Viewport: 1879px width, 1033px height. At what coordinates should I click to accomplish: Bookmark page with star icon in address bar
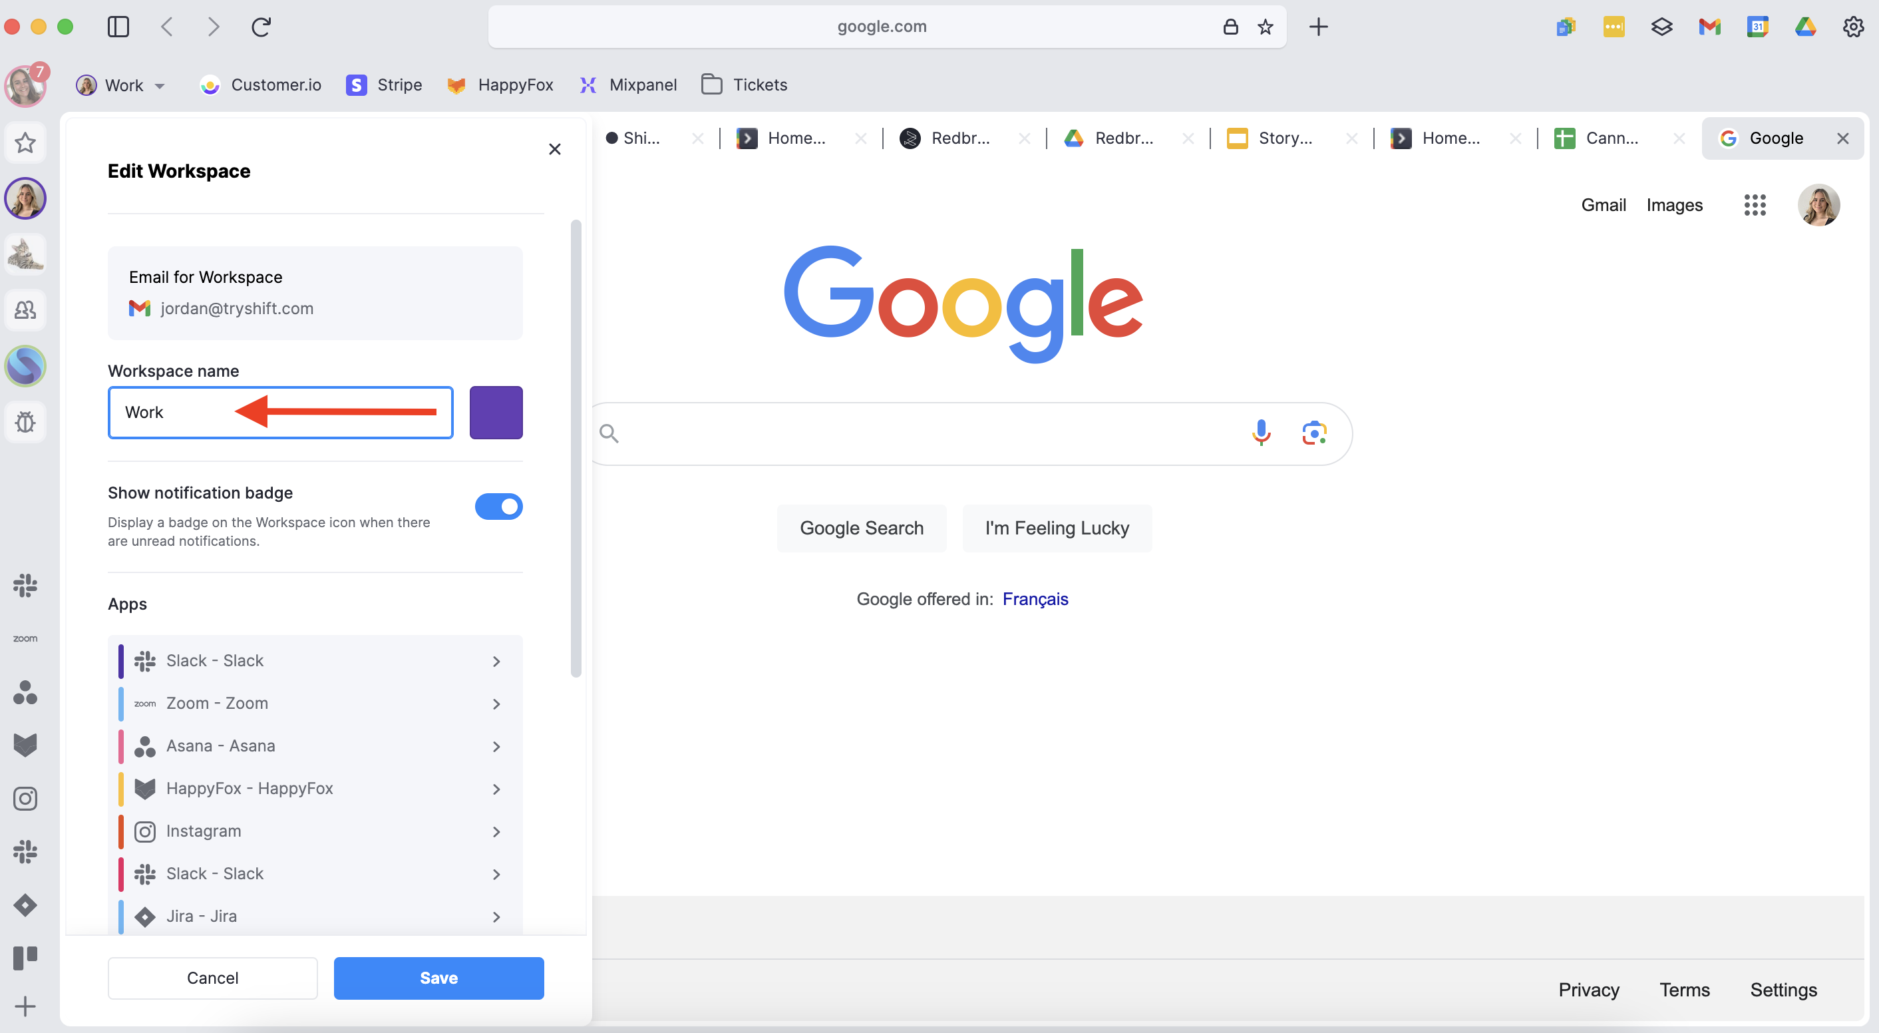click(1266, 27)
